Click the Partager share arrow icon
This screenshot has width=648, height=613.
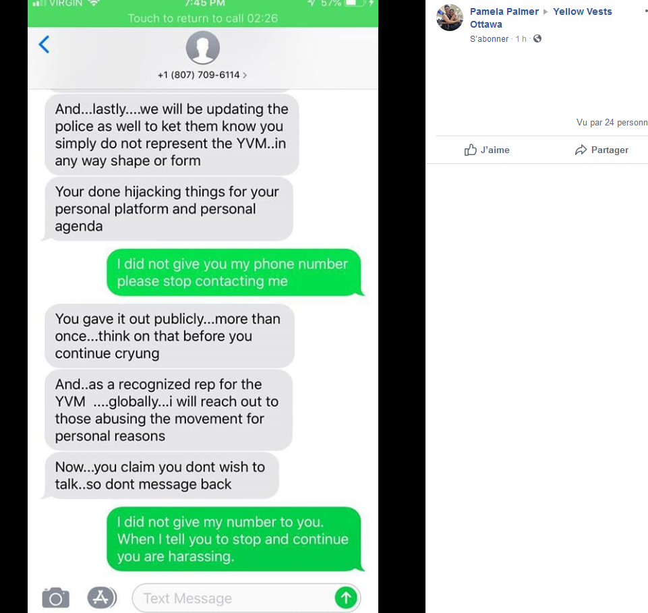tap(581, 150)
